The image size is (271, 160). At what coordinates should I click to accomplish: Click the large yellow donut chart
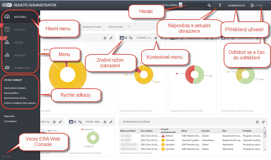tap(68, 75)
